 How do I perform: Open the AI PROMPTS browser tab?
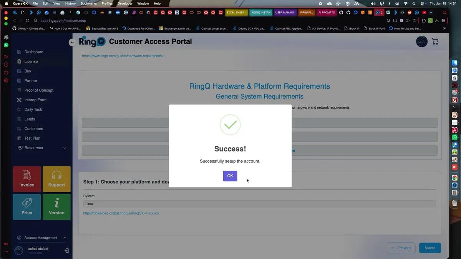coord(327,13)
